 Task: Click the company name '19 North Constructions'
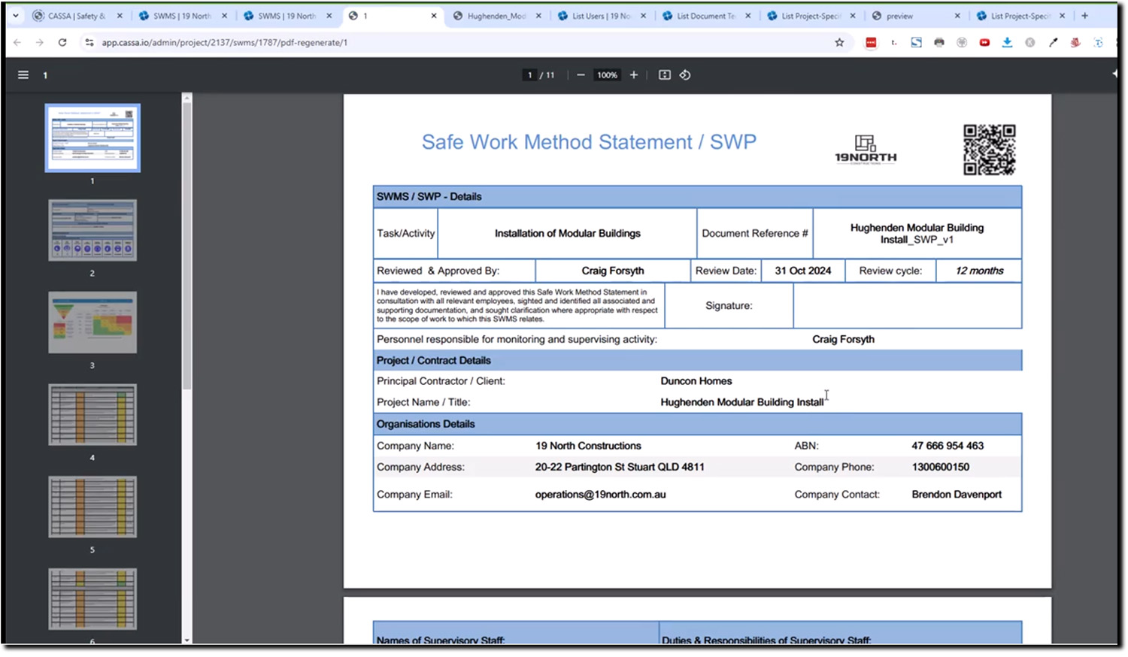click(x=588, y=446)
